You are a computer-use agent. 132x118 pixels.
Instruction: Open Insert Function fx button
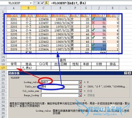click(46, 3)
